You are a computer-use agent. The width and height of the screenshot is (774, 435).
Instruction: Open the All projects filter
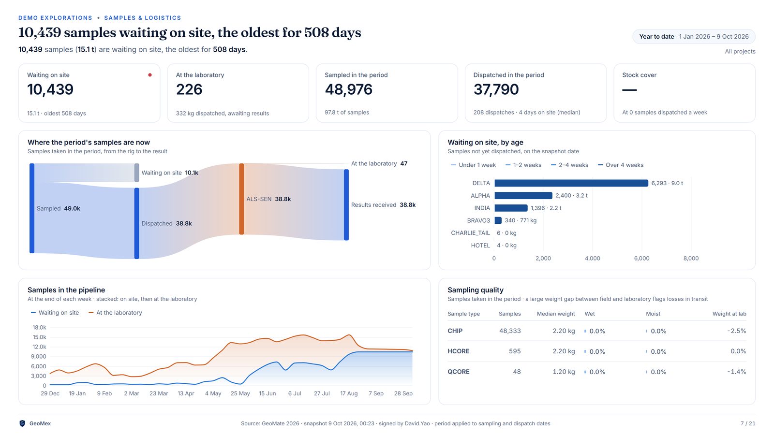[740, 51]
